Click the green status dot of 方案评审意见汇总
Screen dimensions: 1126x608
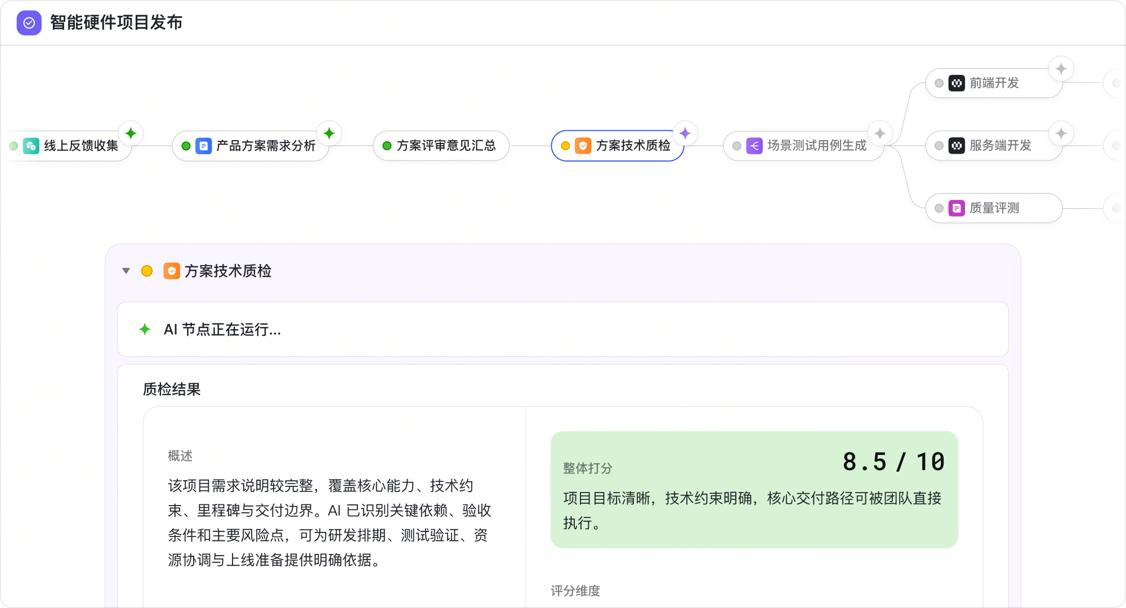387,146
